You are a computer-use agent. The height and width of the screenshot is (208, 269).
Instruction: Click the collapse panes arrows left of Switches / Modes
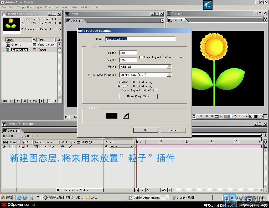tap(58, 190)
